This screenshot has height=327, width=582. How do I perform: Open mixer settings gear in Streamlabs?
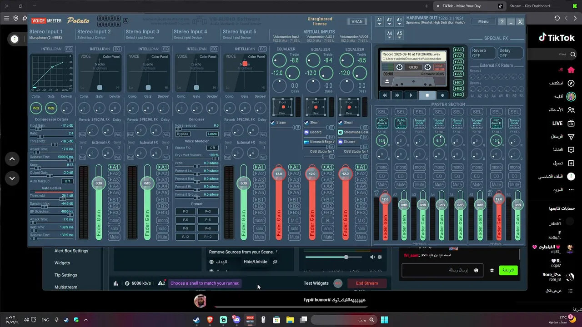[380, 257]
